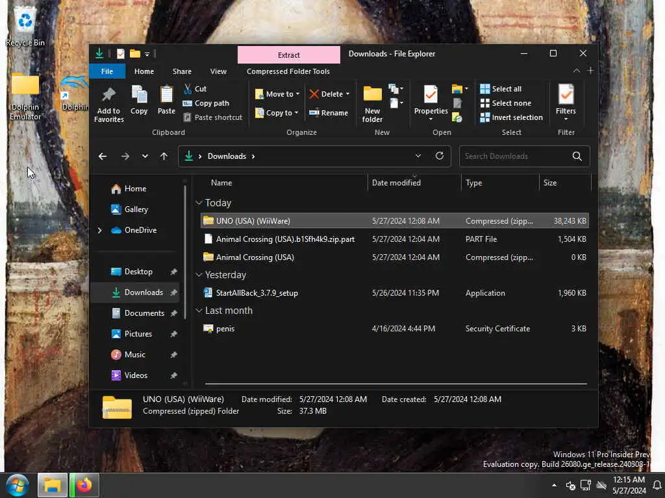Create a New folder
This screenshot has height=498, width=665.
click(x=372, y=104)
